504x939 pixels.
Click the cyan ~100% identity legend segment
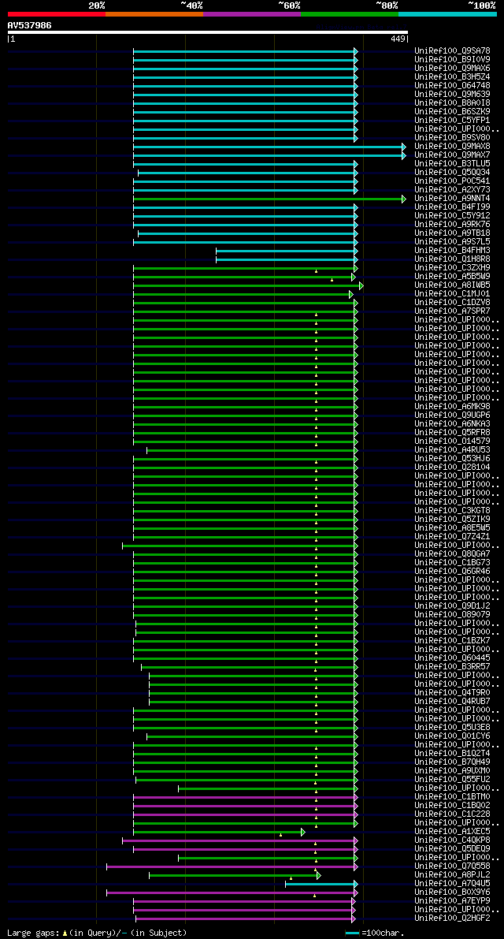pos(448,13)
